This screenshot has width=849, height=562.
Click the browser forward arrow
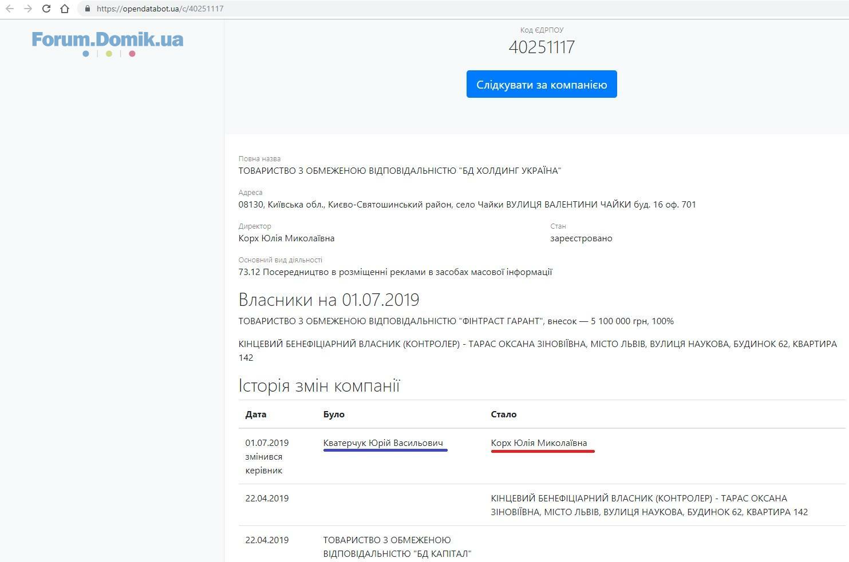point(27,9)
